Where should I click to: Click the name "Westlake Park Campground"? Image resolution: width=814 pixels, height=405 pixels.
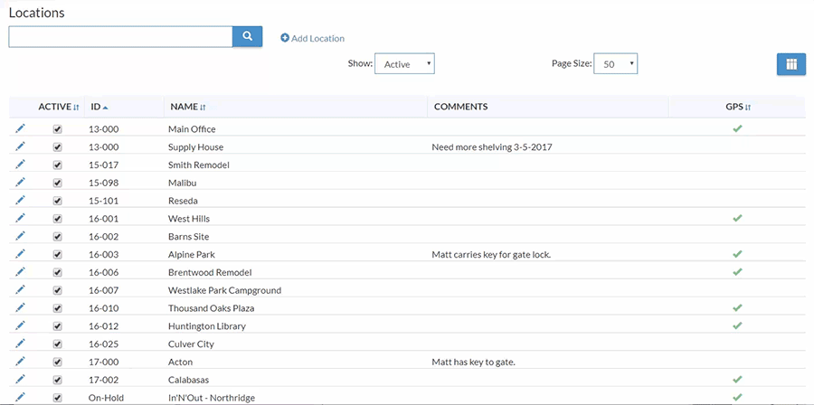[x=224, y=290]
